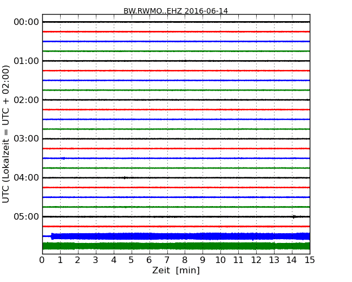Click x-axis tick label 9

[x=203, y=260]
